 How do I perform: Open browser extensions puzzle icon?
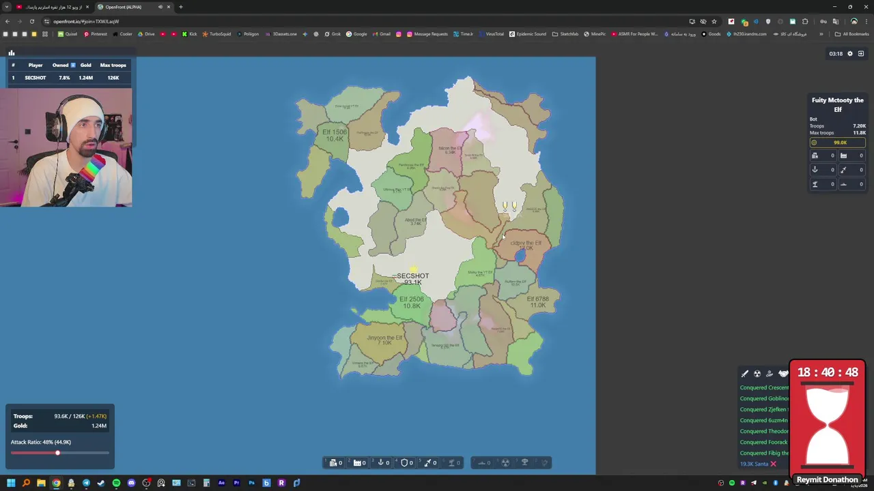pos(805,21)
